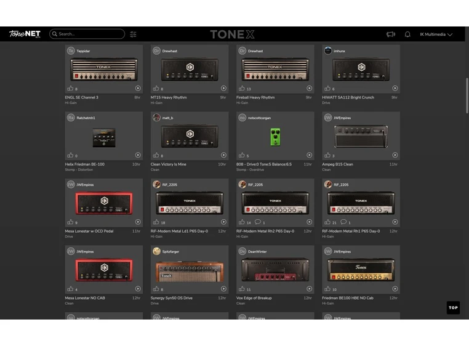469x346 pixels.
Task: Play the Vox Edge of Breakup preview
Action: pyautogui.click(x=309, y=289)
